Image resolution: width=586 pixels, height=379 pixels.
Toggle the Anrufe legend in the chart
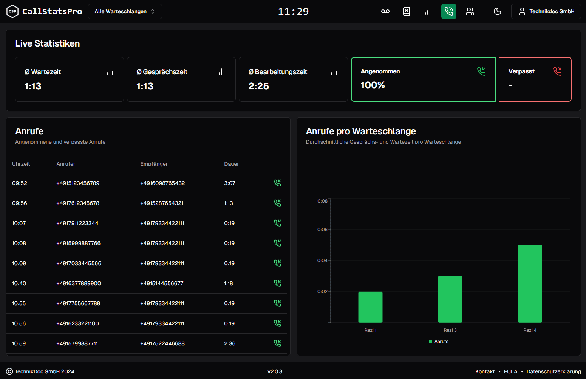tap(439, 341)
